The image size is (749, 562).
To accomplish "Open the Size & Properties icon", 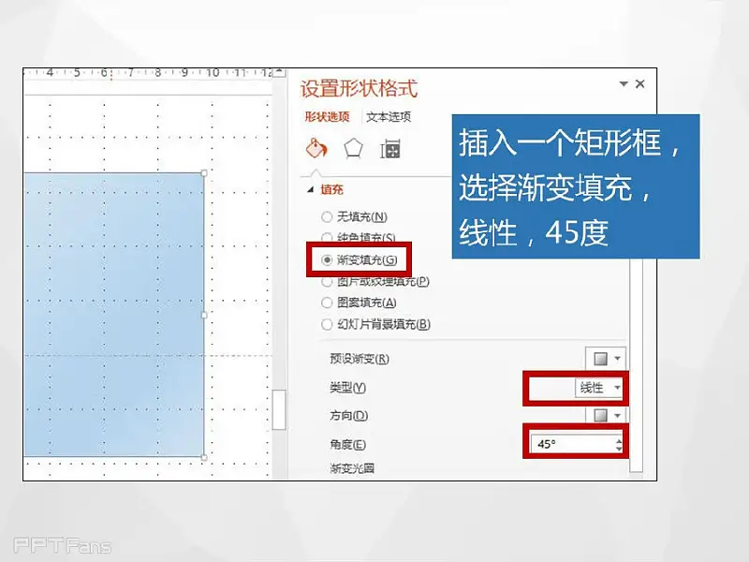I will (390, 149).
